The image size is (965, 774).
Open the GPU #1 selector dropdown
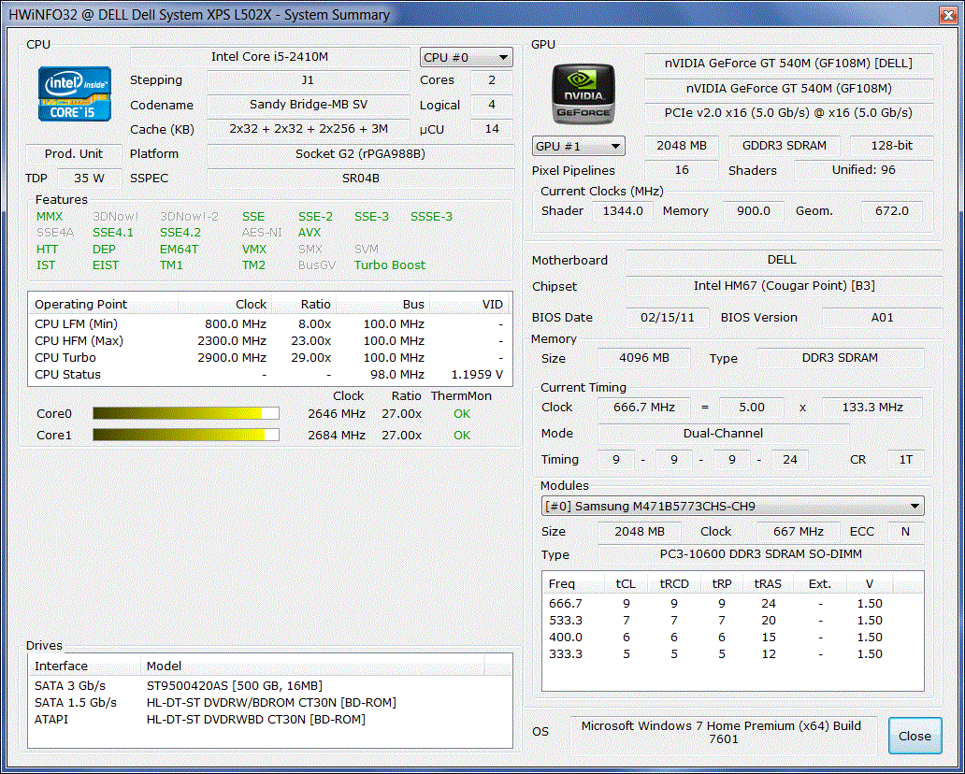point(578,146)
